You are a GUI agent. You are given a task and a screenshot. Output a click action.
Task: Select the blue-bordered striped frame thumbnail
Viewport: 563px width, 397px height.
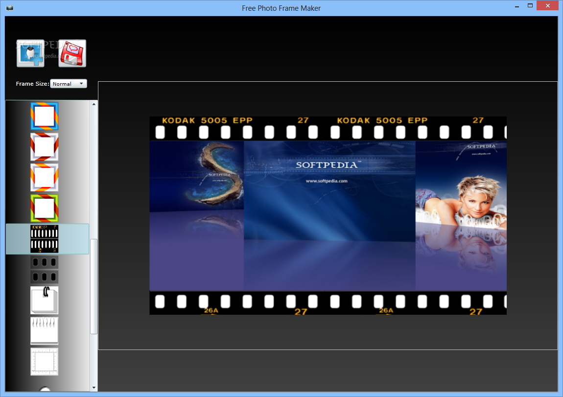pyautogui.click(x=45, y=116)
